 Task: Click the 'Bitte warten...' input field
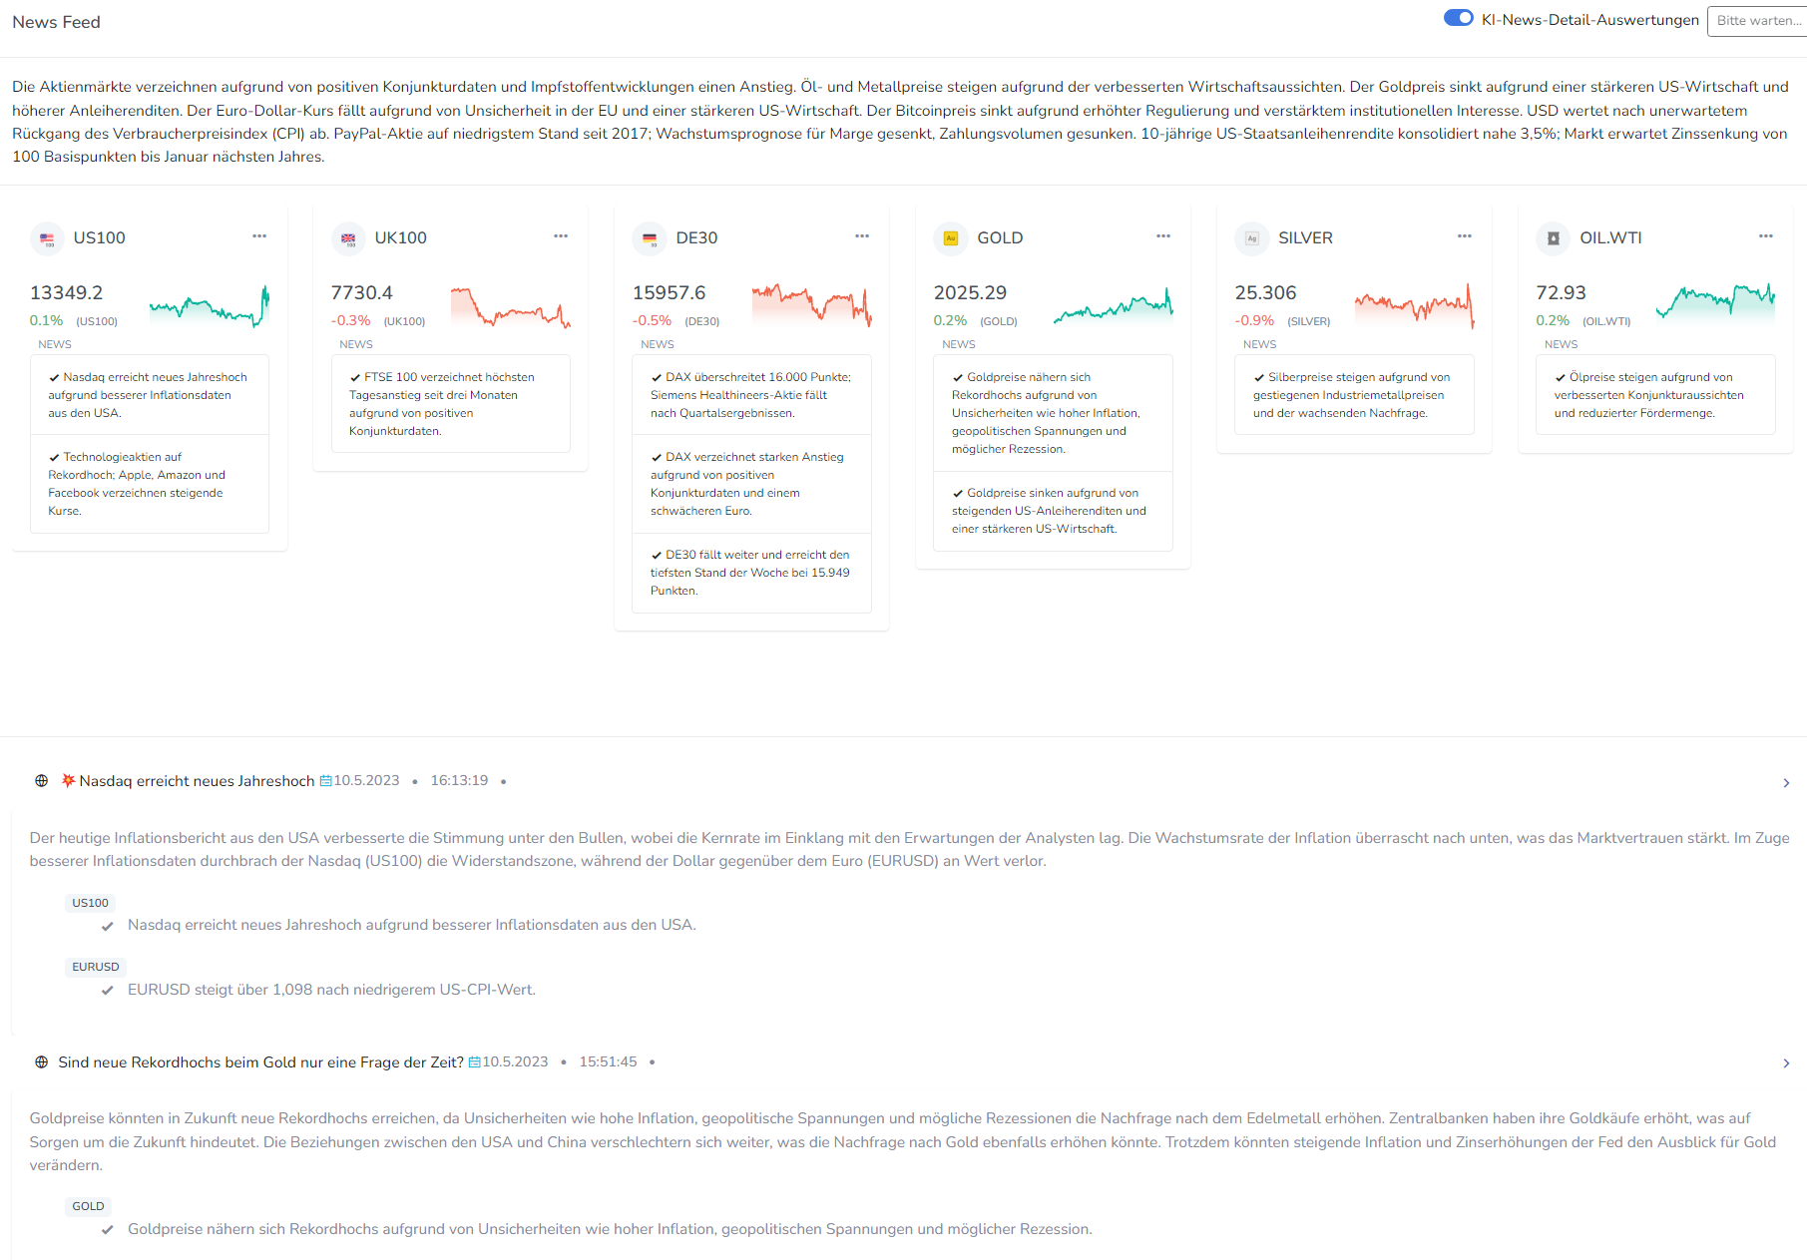[x=1757, y=21]
